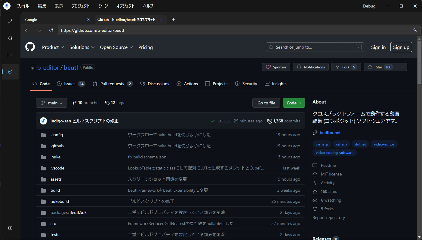Open a new browser tab with plus

(x=173, y=19)
